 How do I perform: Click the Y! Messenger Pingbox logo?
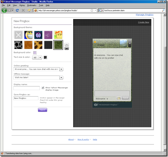pyautogui.click(x=106, y=105)
